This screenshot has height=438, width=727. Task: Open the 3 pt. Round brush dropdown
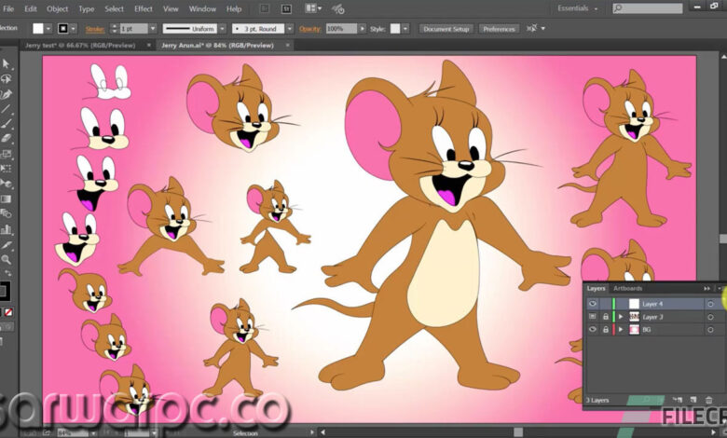[x=290, y=28]
